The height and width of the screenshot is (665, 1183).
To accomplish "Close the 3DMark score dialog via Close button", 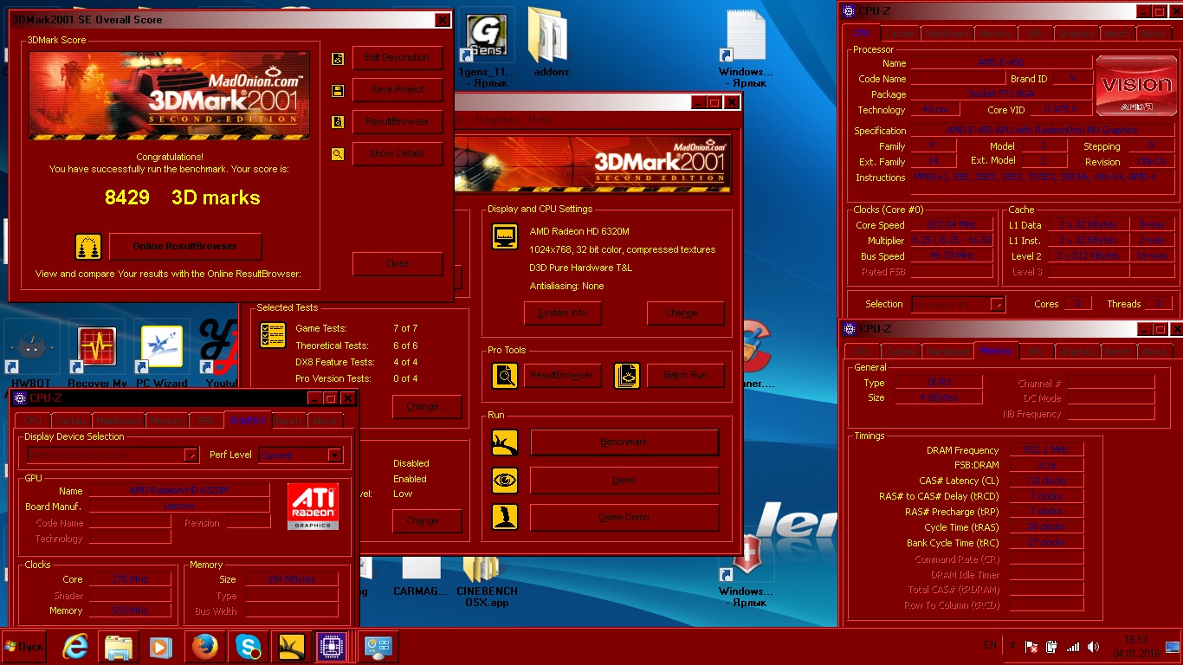I will [398, 264].
